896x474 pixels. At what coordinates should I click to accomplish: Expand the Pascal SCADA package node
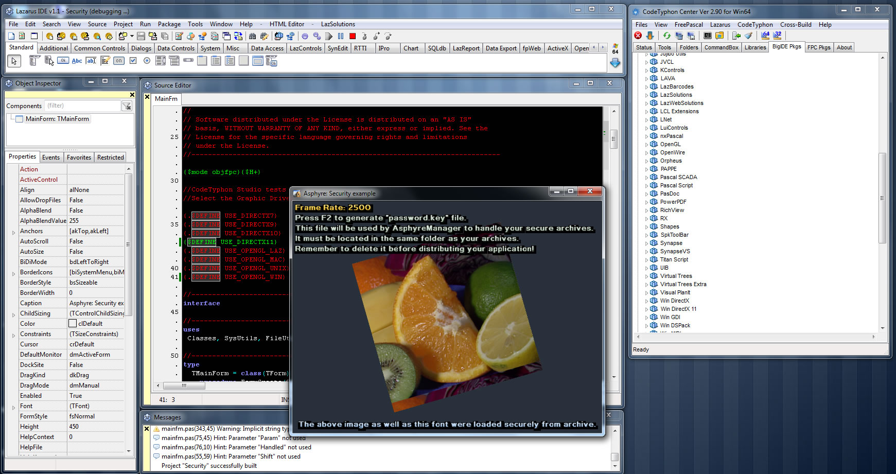point(647,177)
